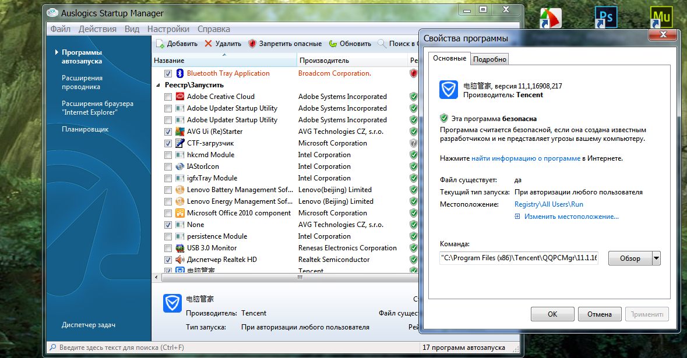This screenshot has height=358, width=687.
Task: Open the Файл menu
Action: (61, 29)
